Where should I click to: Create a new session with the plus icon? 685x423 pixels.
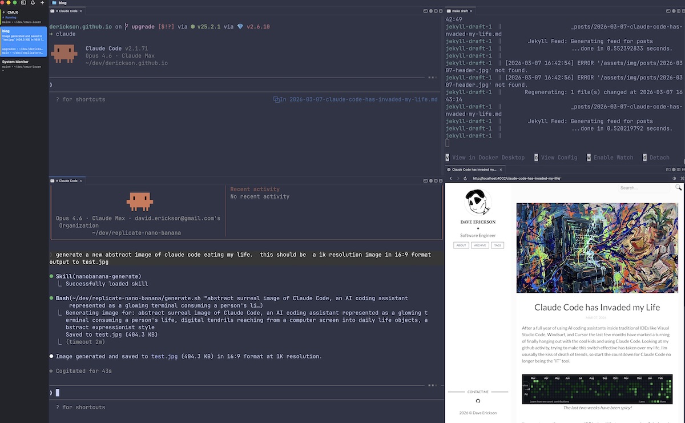(x=42, y=3)
